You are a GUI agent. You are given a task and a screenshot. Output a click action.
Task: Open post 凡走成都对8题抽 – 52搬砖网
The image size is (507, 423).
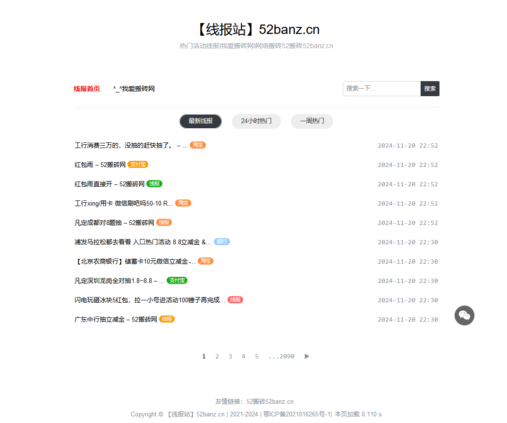(x=114, y=223)
